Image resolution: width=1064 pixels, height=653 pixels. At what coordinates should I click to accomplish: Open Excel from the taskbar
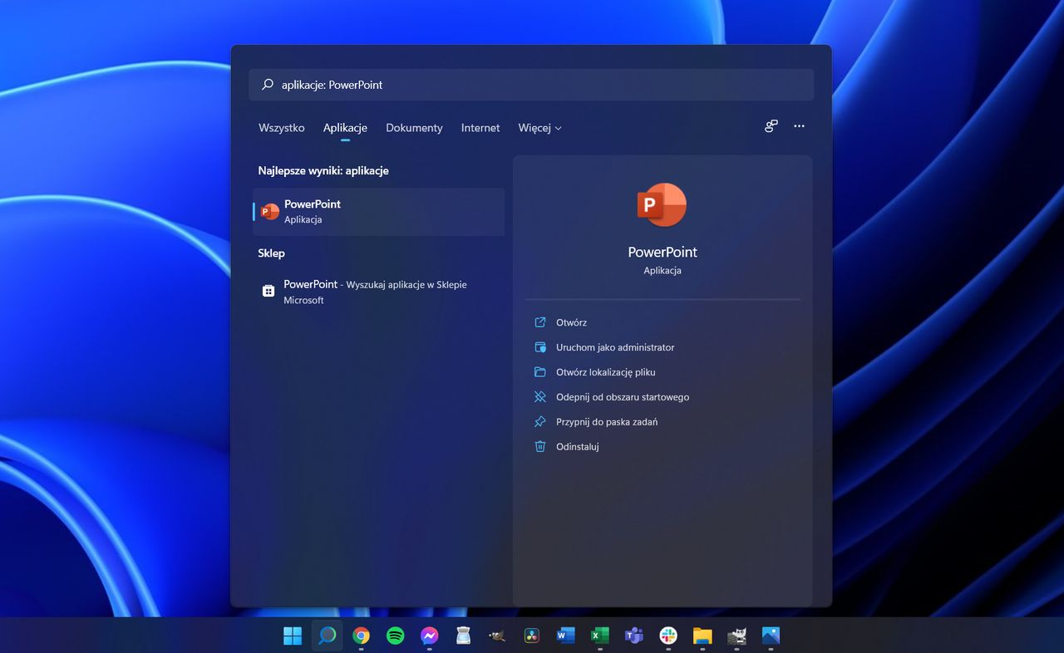point(600,636)
